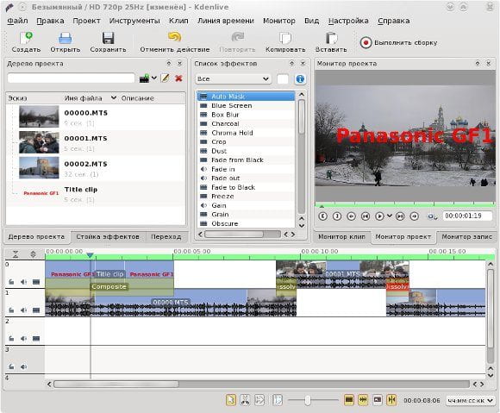500x413 pixels.
Task: Hide video on track 0
Action: pyautogui.click(x=36, y=282)
